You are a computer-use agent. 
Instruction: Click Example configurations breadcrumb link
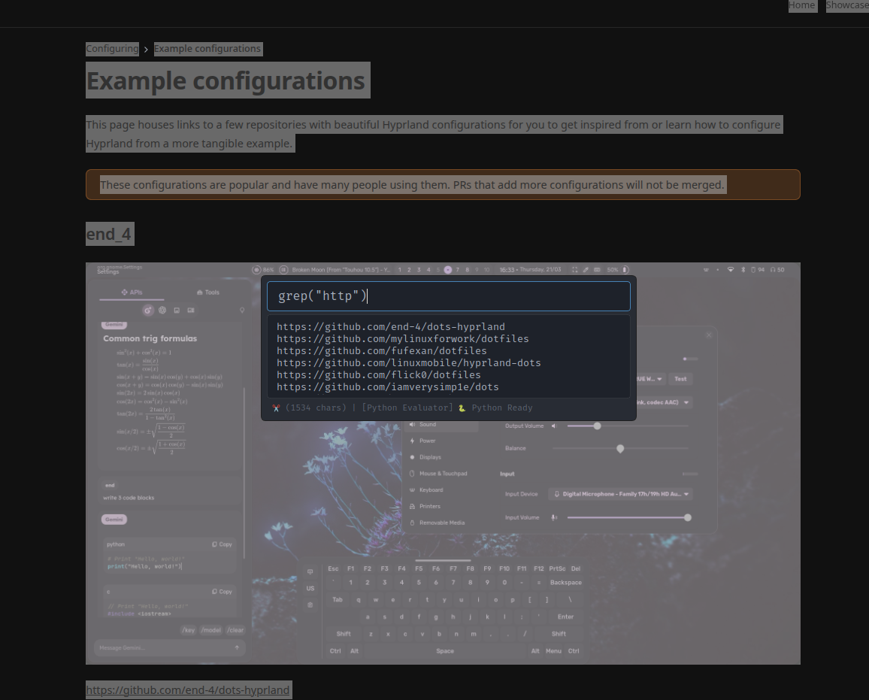coord(207,49)
